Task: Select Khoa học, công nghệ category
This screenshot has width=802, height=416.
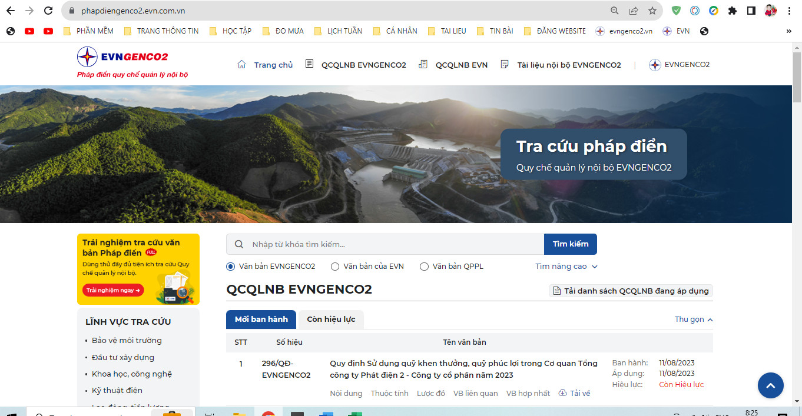Action: point(132,374)
